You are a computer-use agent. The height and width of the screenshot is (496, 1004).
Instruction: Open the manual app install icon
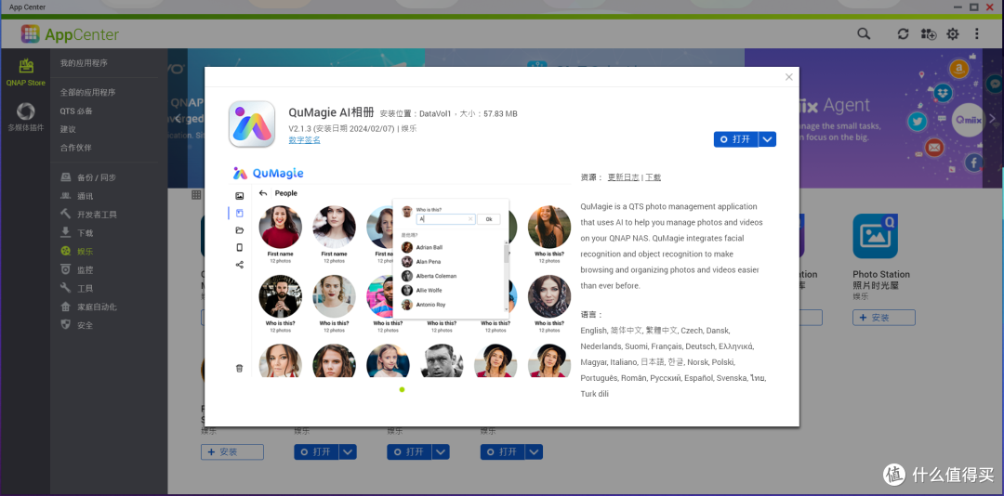pyautogui.click(x=929, y=34)
